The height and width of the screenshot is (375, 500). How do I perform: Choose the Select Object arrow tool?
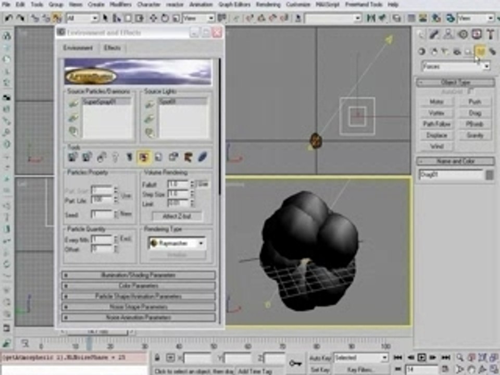(105, 18)
